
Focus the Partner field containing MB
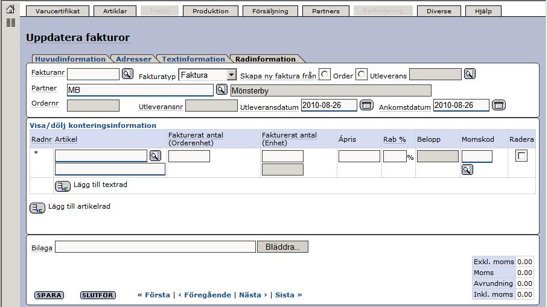click(140, 90)
